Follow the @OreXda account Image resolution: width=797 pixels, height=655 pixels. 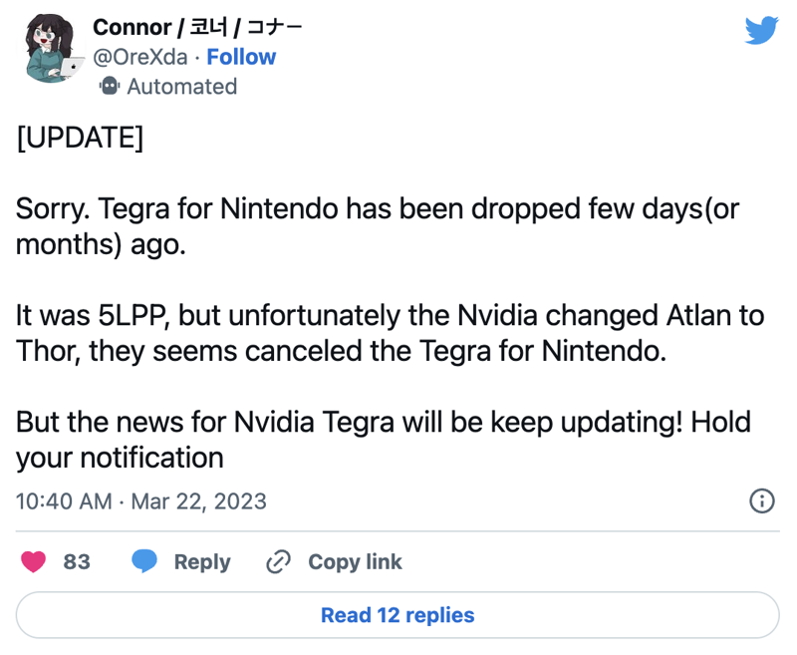pyautogui.click(x=241, y=57)
